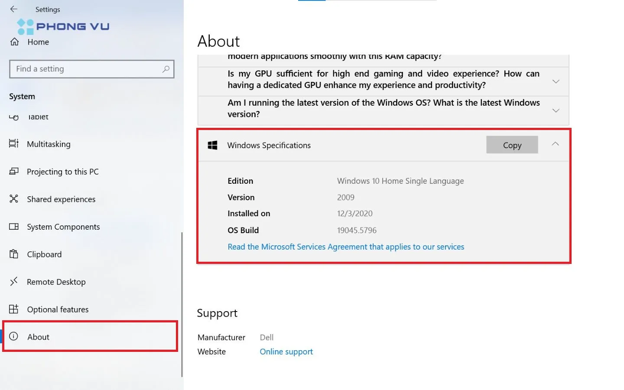Click the About info icon in sidebar

13,337
